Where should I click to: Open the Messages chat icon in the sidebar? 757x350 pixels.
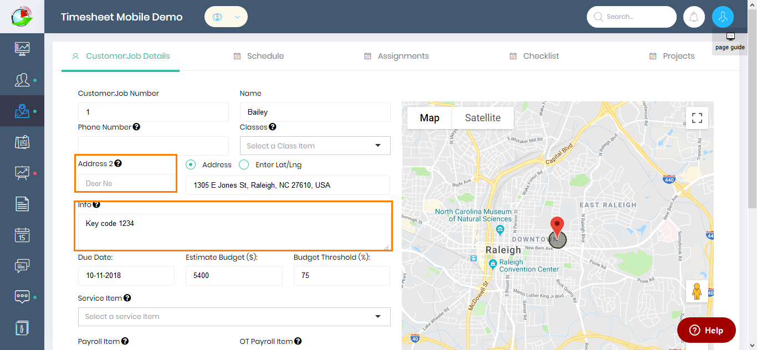coord(22,266)
